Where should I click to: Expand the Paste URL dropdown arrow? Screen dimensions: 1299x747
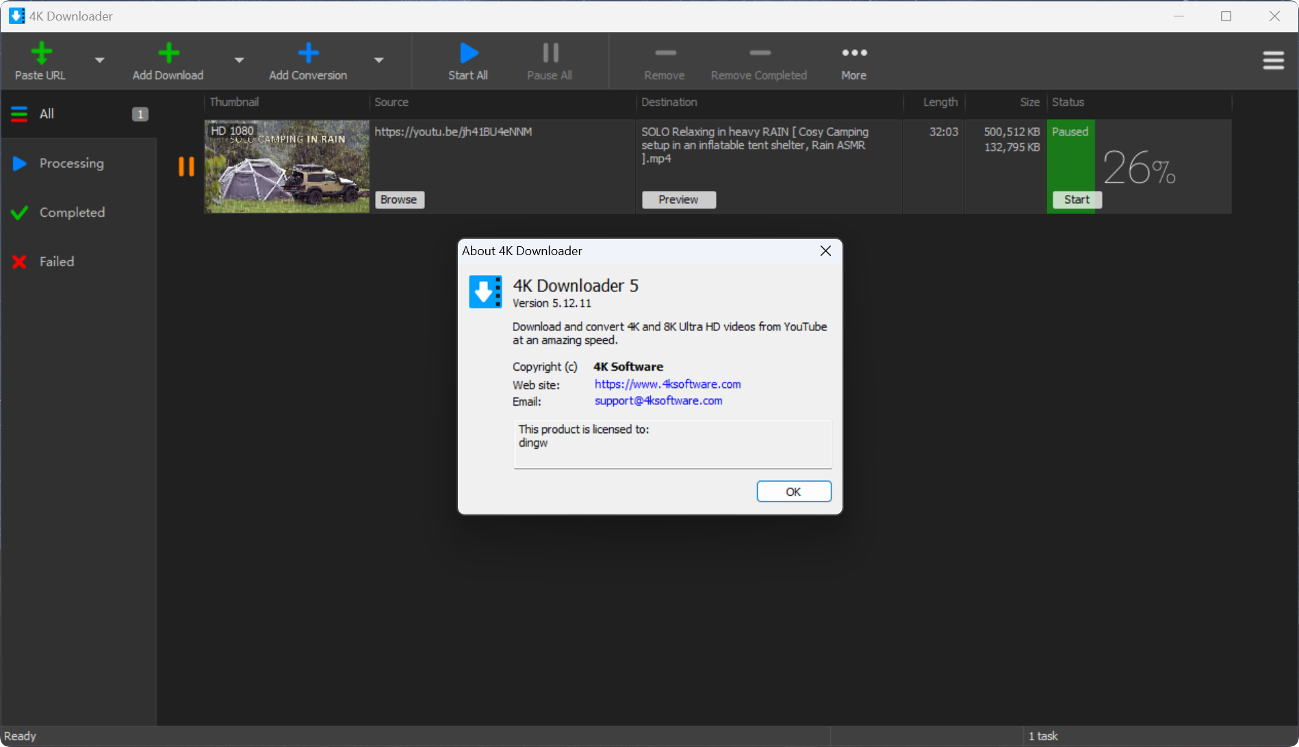pyautogui.click(x=100, y=60)
